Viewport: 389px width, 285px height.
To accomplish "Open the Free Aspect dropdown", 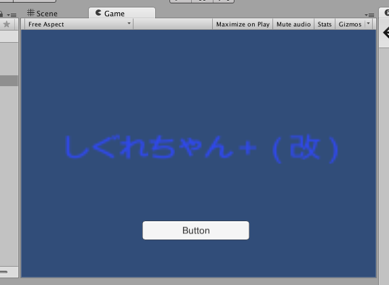I will pos(79,24).
